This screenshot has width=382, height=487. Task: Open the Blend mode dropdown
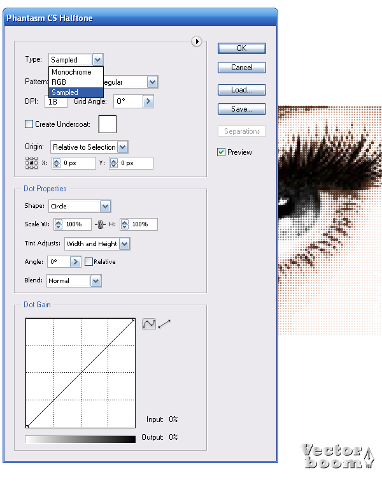pos(96,280)
